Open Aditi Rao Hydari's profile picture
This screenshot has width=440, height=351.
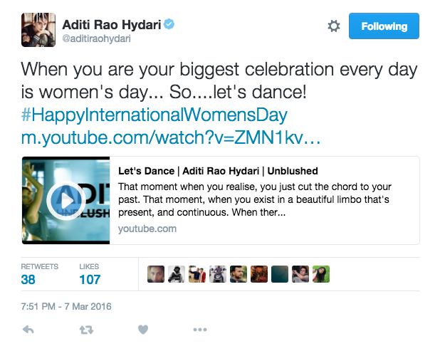click(37, 30)
